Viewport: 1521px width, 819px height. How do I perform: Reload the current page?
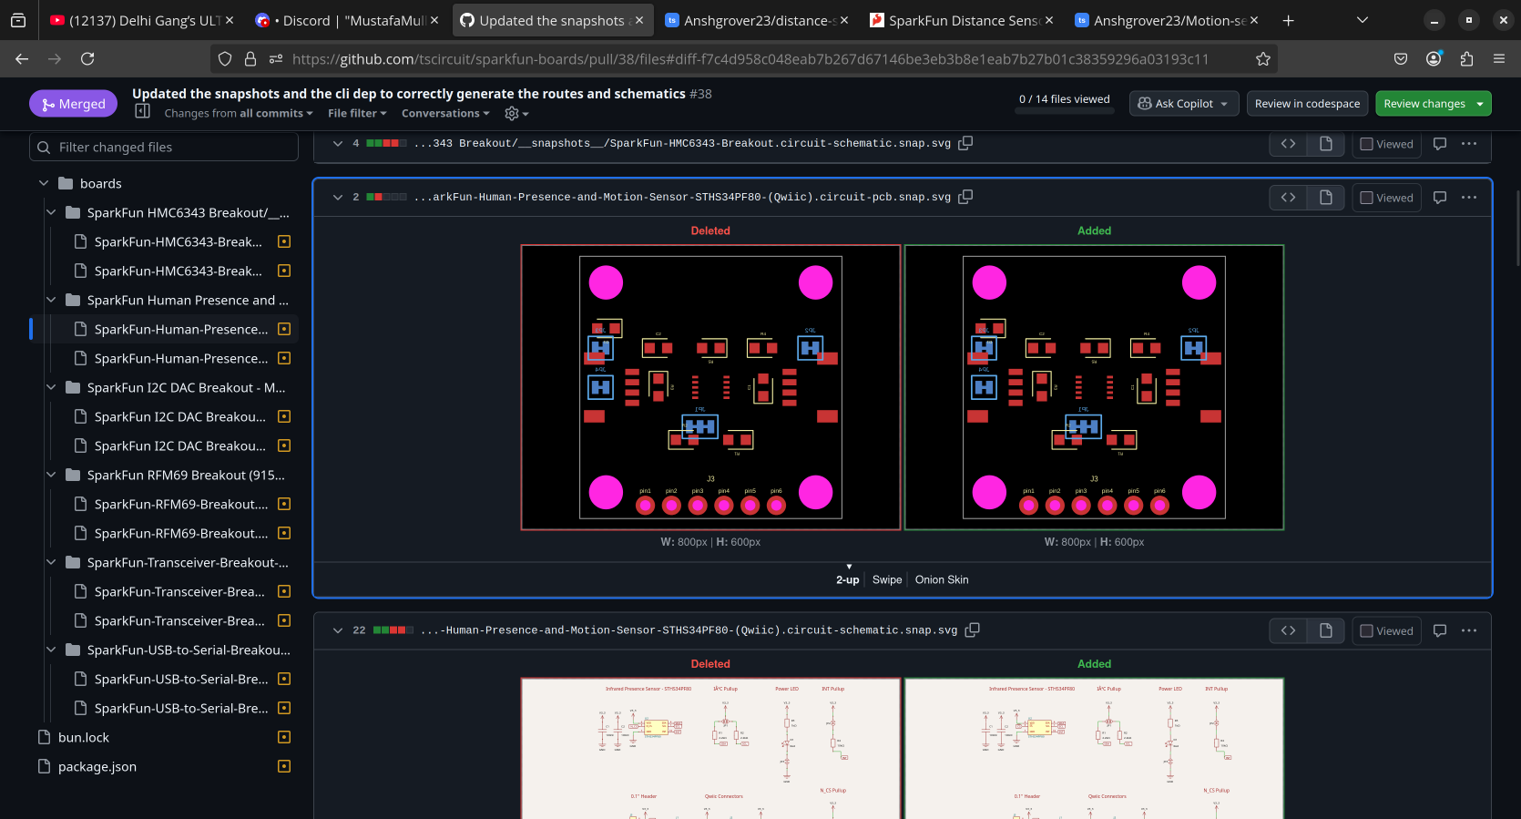coord(87,58)
